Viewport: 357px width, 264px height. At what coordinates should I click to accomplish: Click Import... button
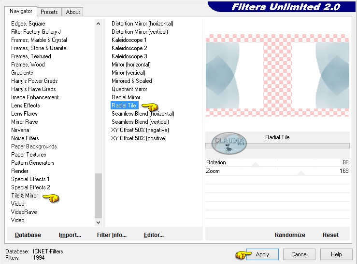pyautogui.click(x=70, y=235)
